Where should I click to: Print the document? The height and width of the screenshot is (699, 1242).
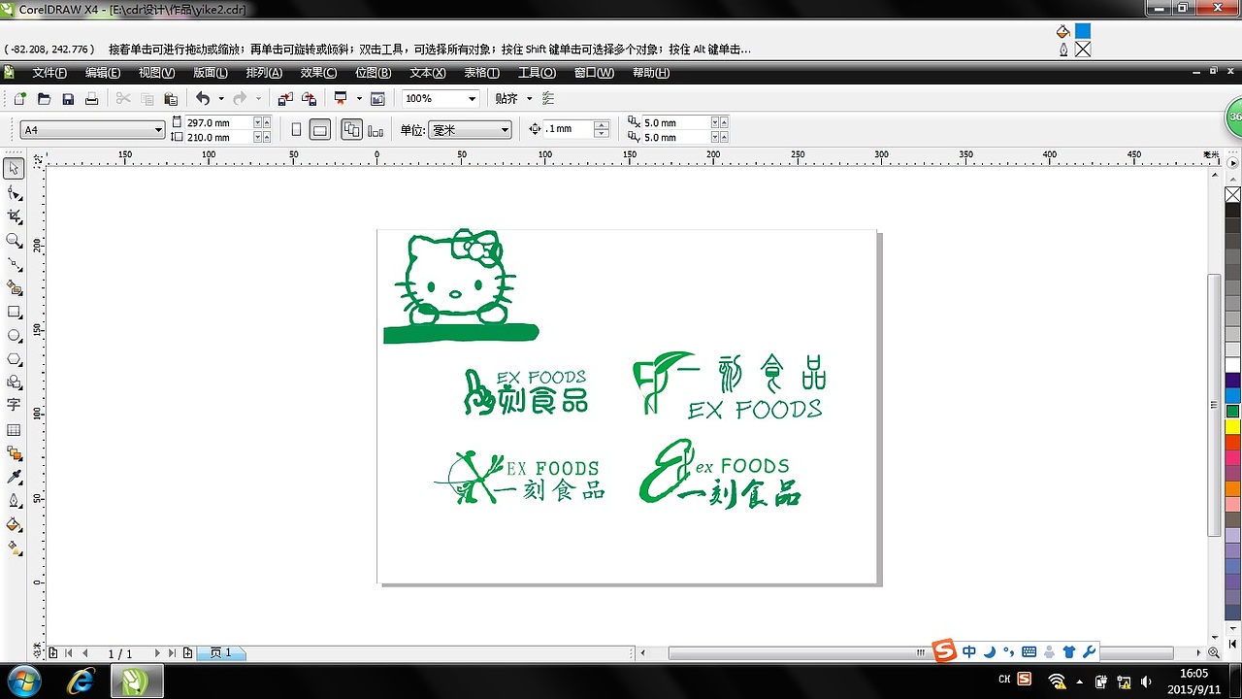(x=91, y=98)
